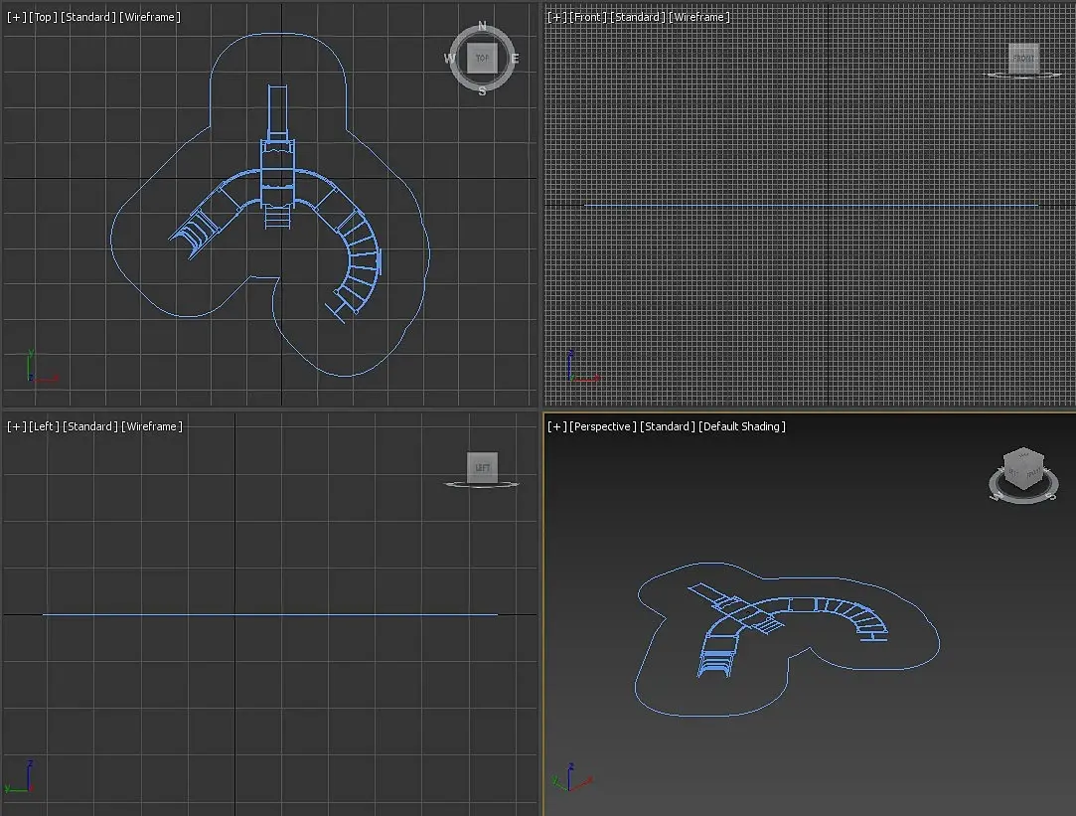Click the [Standard] label in the Left viewport
The image size is (1076, 816).
(89, 426)
